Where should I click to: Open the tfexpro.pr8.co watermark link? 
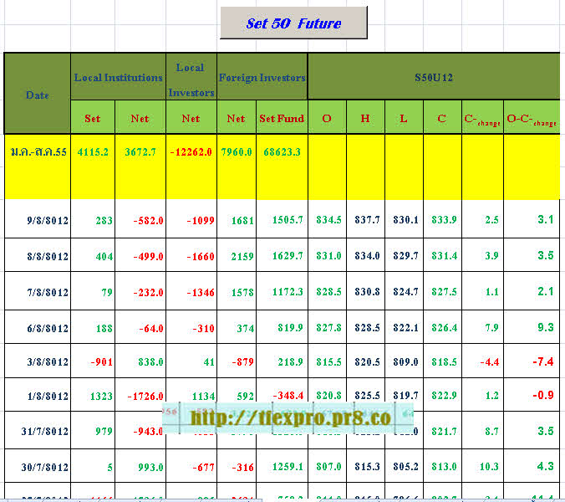(290, 417)
